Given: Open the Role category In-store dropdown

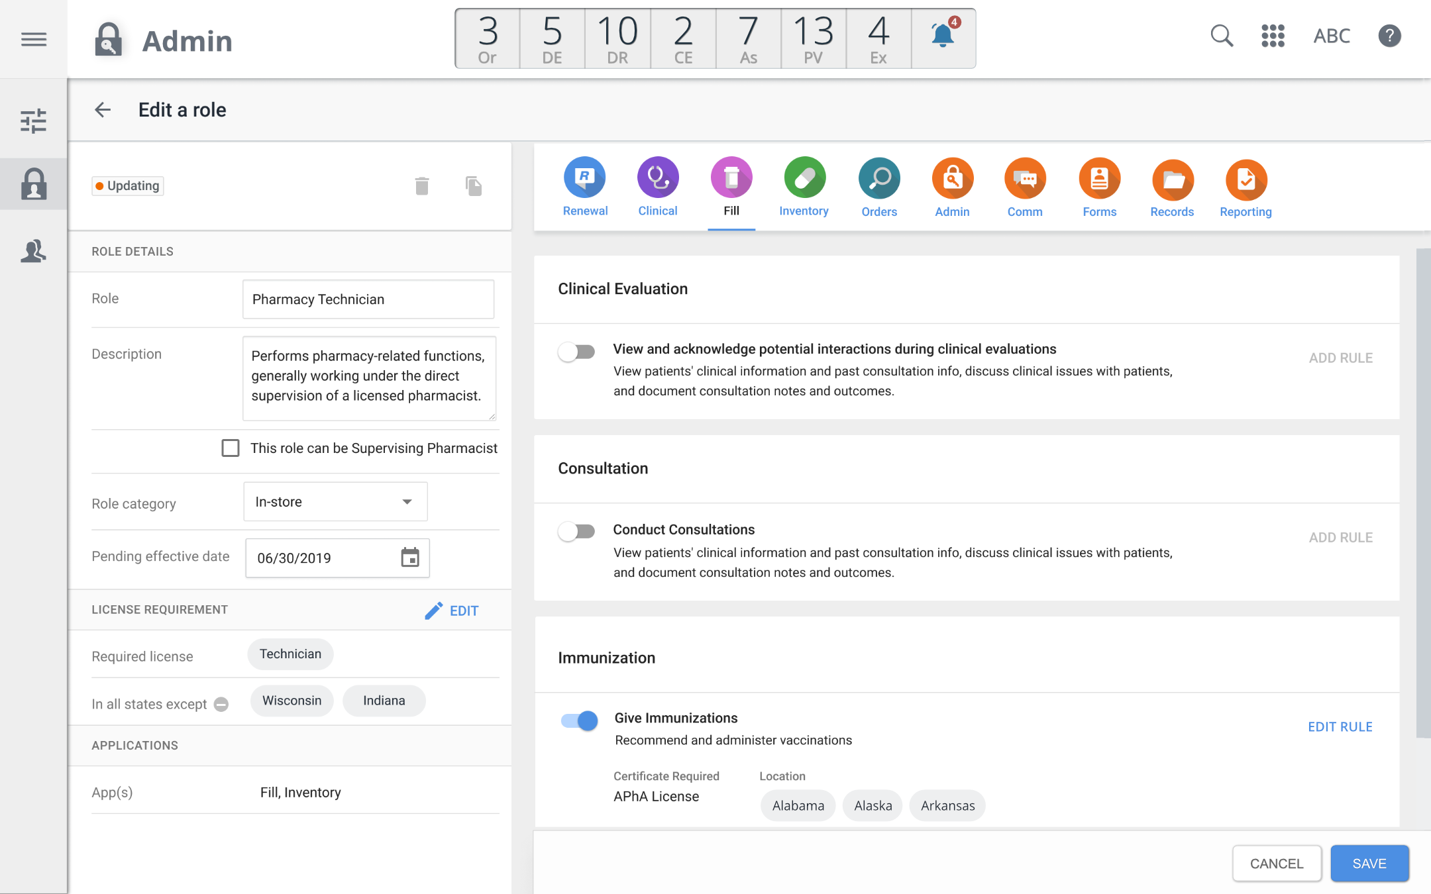Looking at the screenshot, I should tap(335, 502).
